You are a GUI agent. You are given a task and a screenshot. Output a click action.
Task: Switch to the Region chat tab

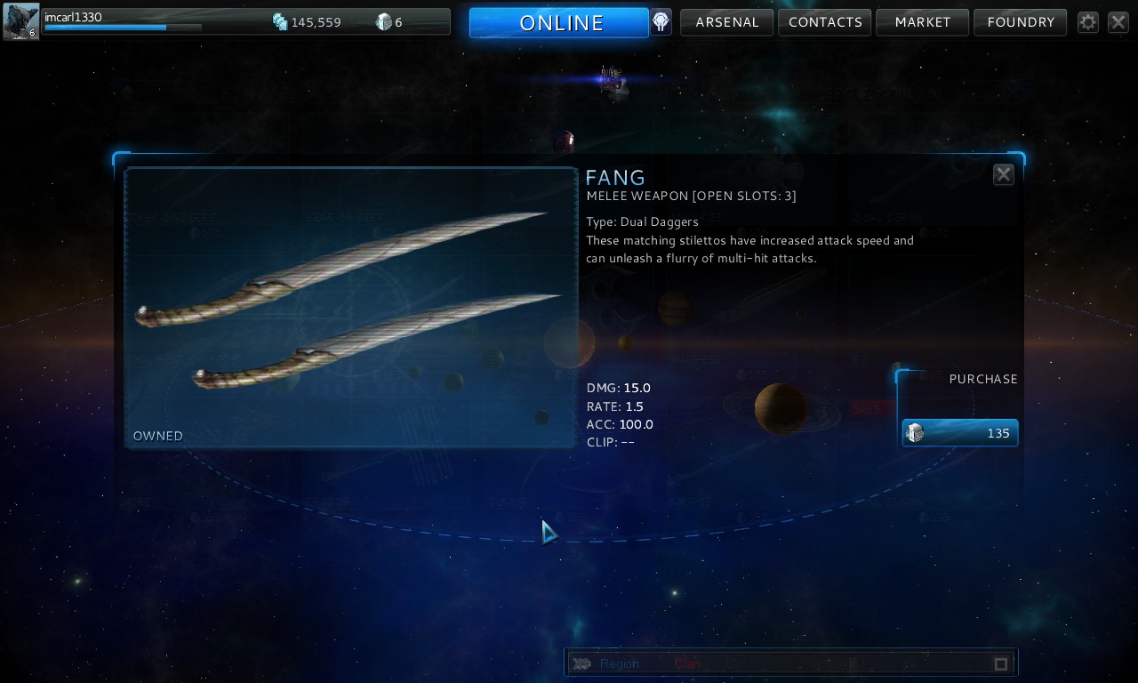[619, 663]
